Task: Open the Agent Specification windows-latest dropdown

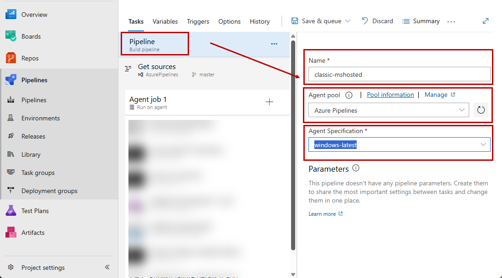Action: tap(399, 144)
